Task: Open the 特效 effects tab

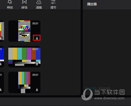Action: click(10, 5)
